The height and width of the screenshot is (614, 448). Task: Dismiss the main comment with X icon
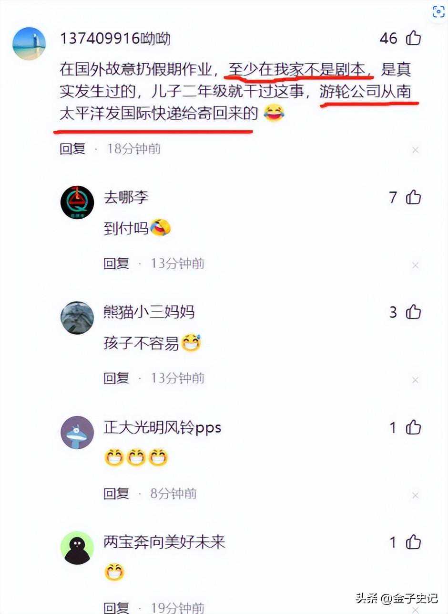point(415,150)
